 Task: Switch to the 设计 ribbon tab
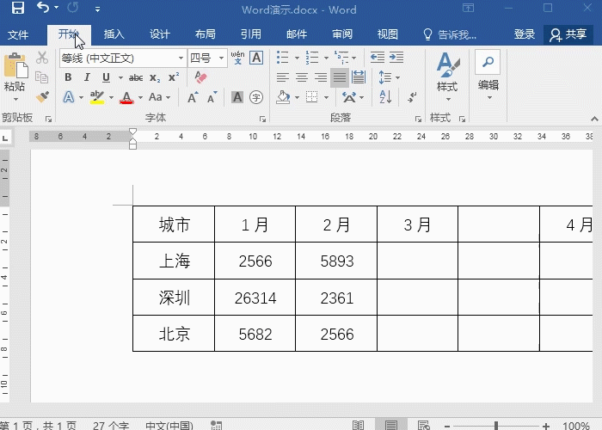(x=160, y=34)
